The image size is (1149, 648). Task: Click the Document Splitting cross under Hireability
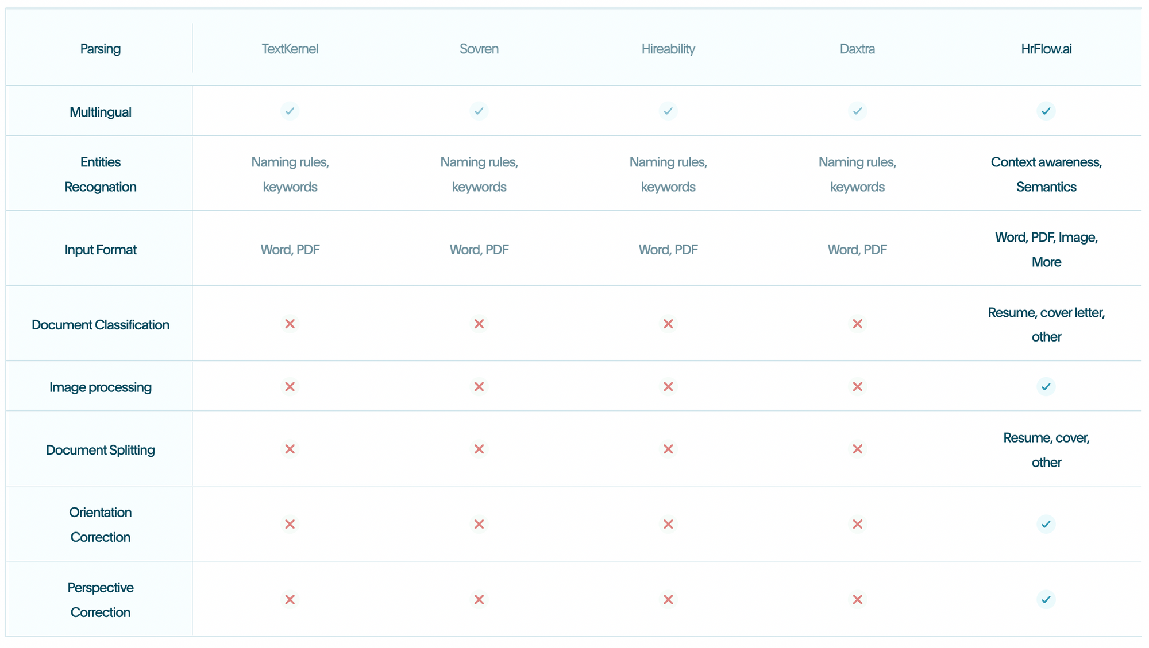click(668, 449)
